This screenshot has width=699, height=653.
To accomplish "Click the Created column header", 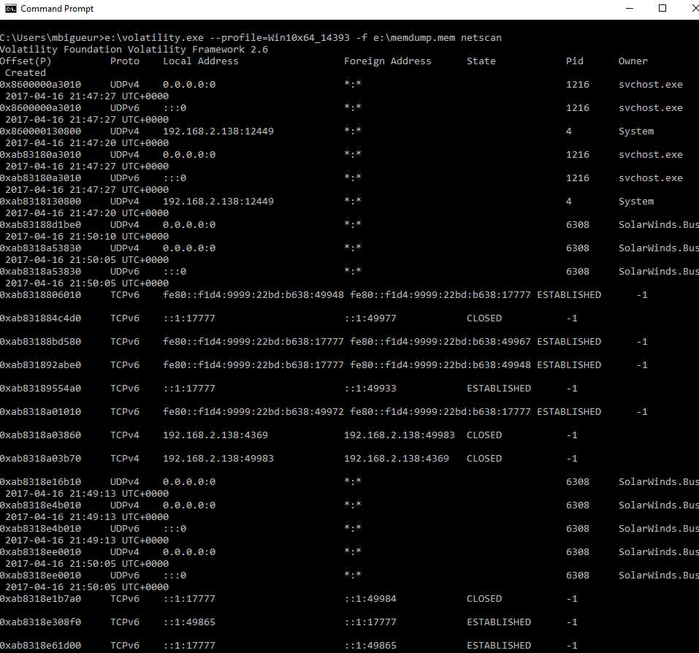I will [x=26, y=73].
